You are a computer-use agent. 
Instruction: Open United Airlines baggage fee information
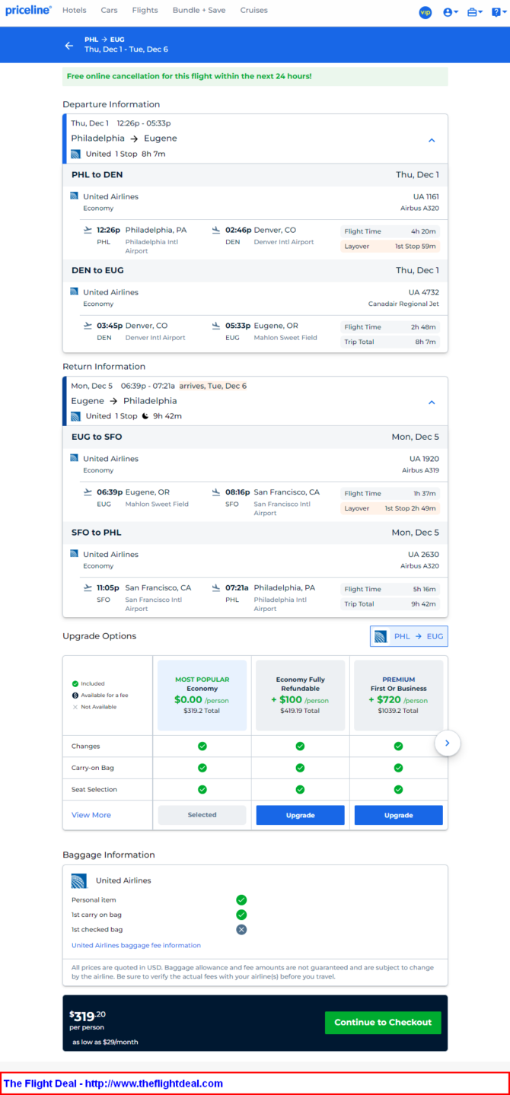(136, 945)
